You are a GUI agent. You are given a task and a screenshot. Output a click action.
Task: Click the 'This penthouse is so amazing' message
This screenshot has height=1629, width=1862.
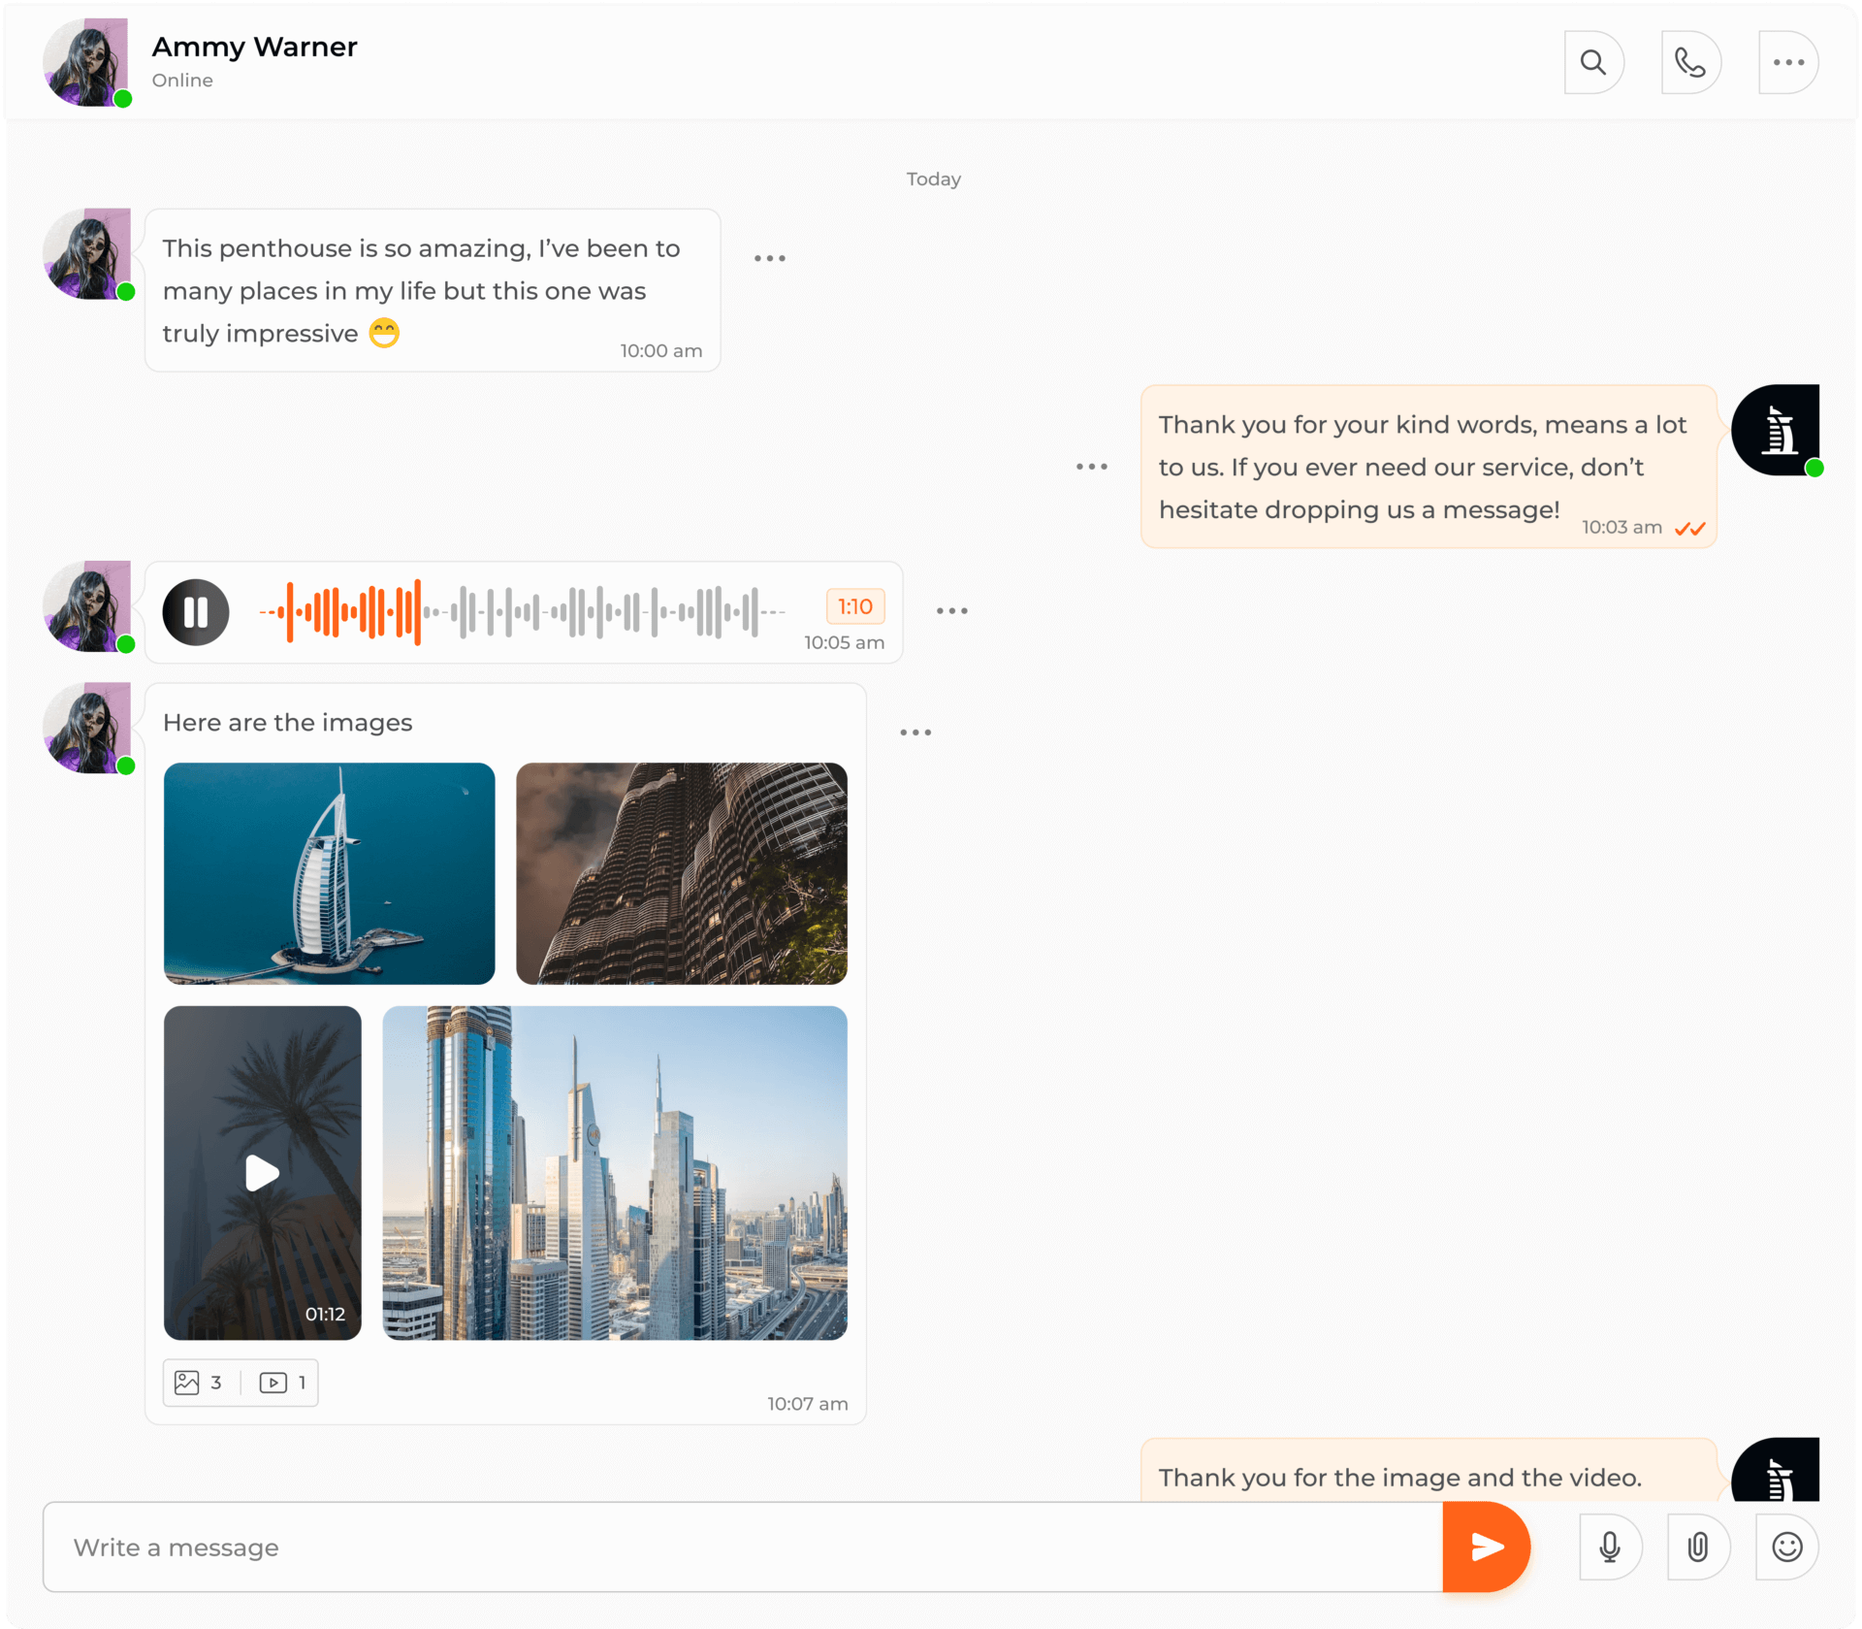point(433,290)
